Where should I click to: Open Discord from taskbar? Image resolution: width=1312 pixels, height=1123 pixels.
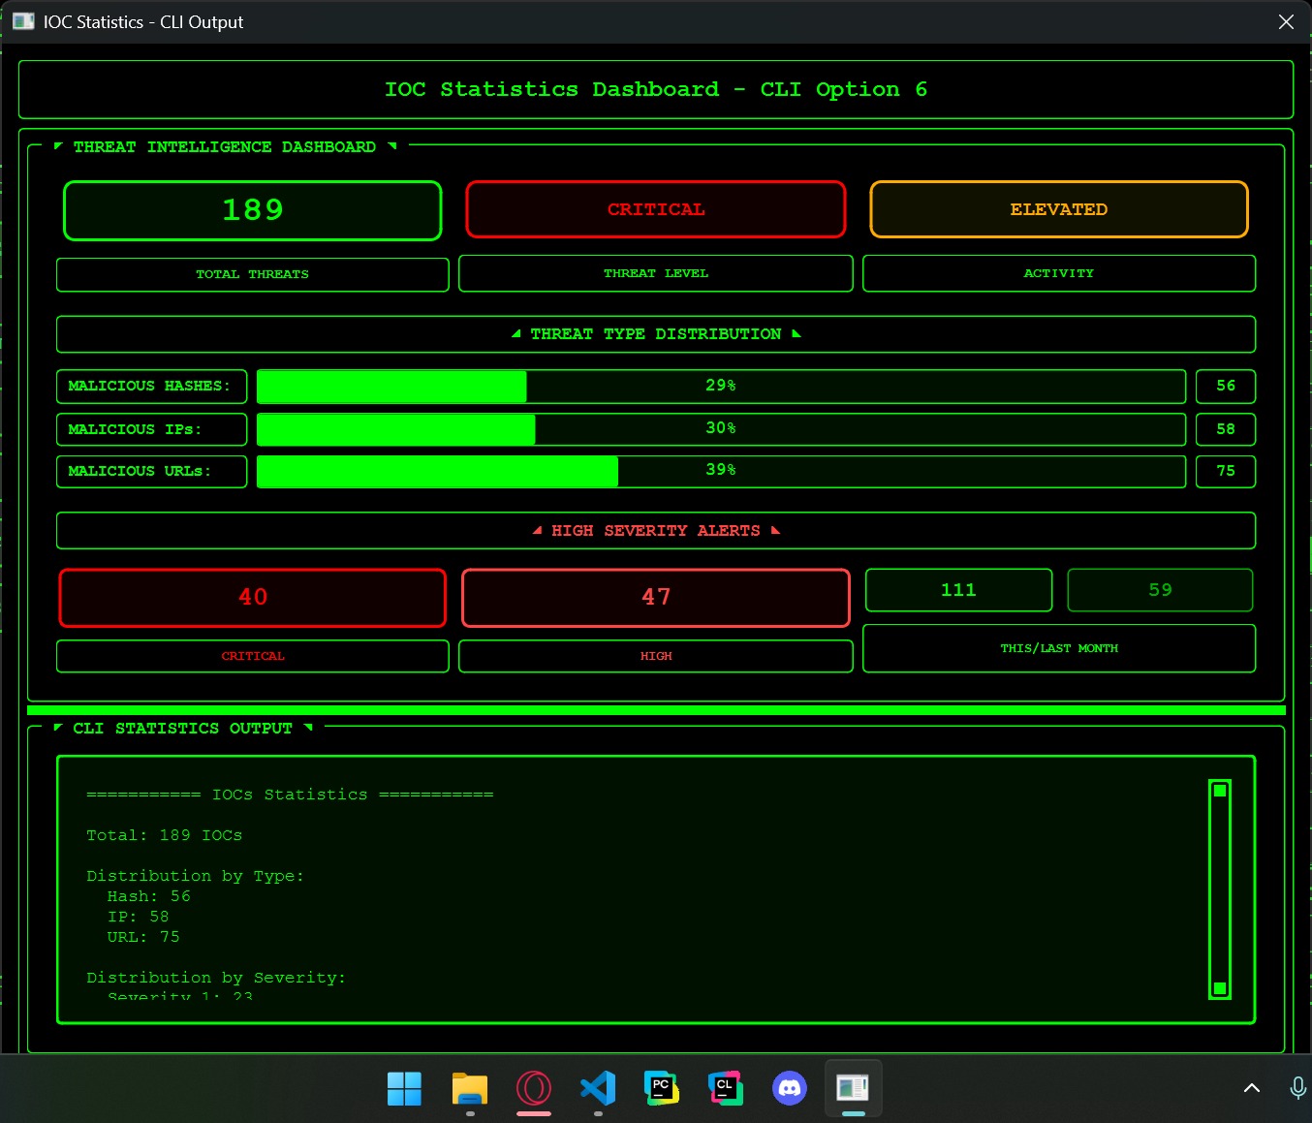[x=790, y=1088]
